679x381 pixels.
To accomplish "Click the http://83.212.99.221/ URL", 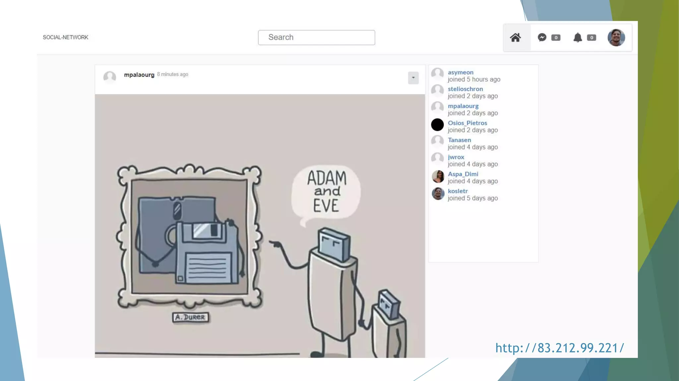I will (559, 348).
